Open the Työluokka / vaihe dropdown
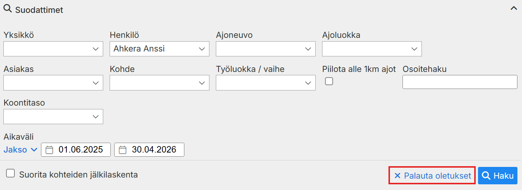Image resolution: width=522 pixels, height=190 pixels. click(x=266, y=83)
